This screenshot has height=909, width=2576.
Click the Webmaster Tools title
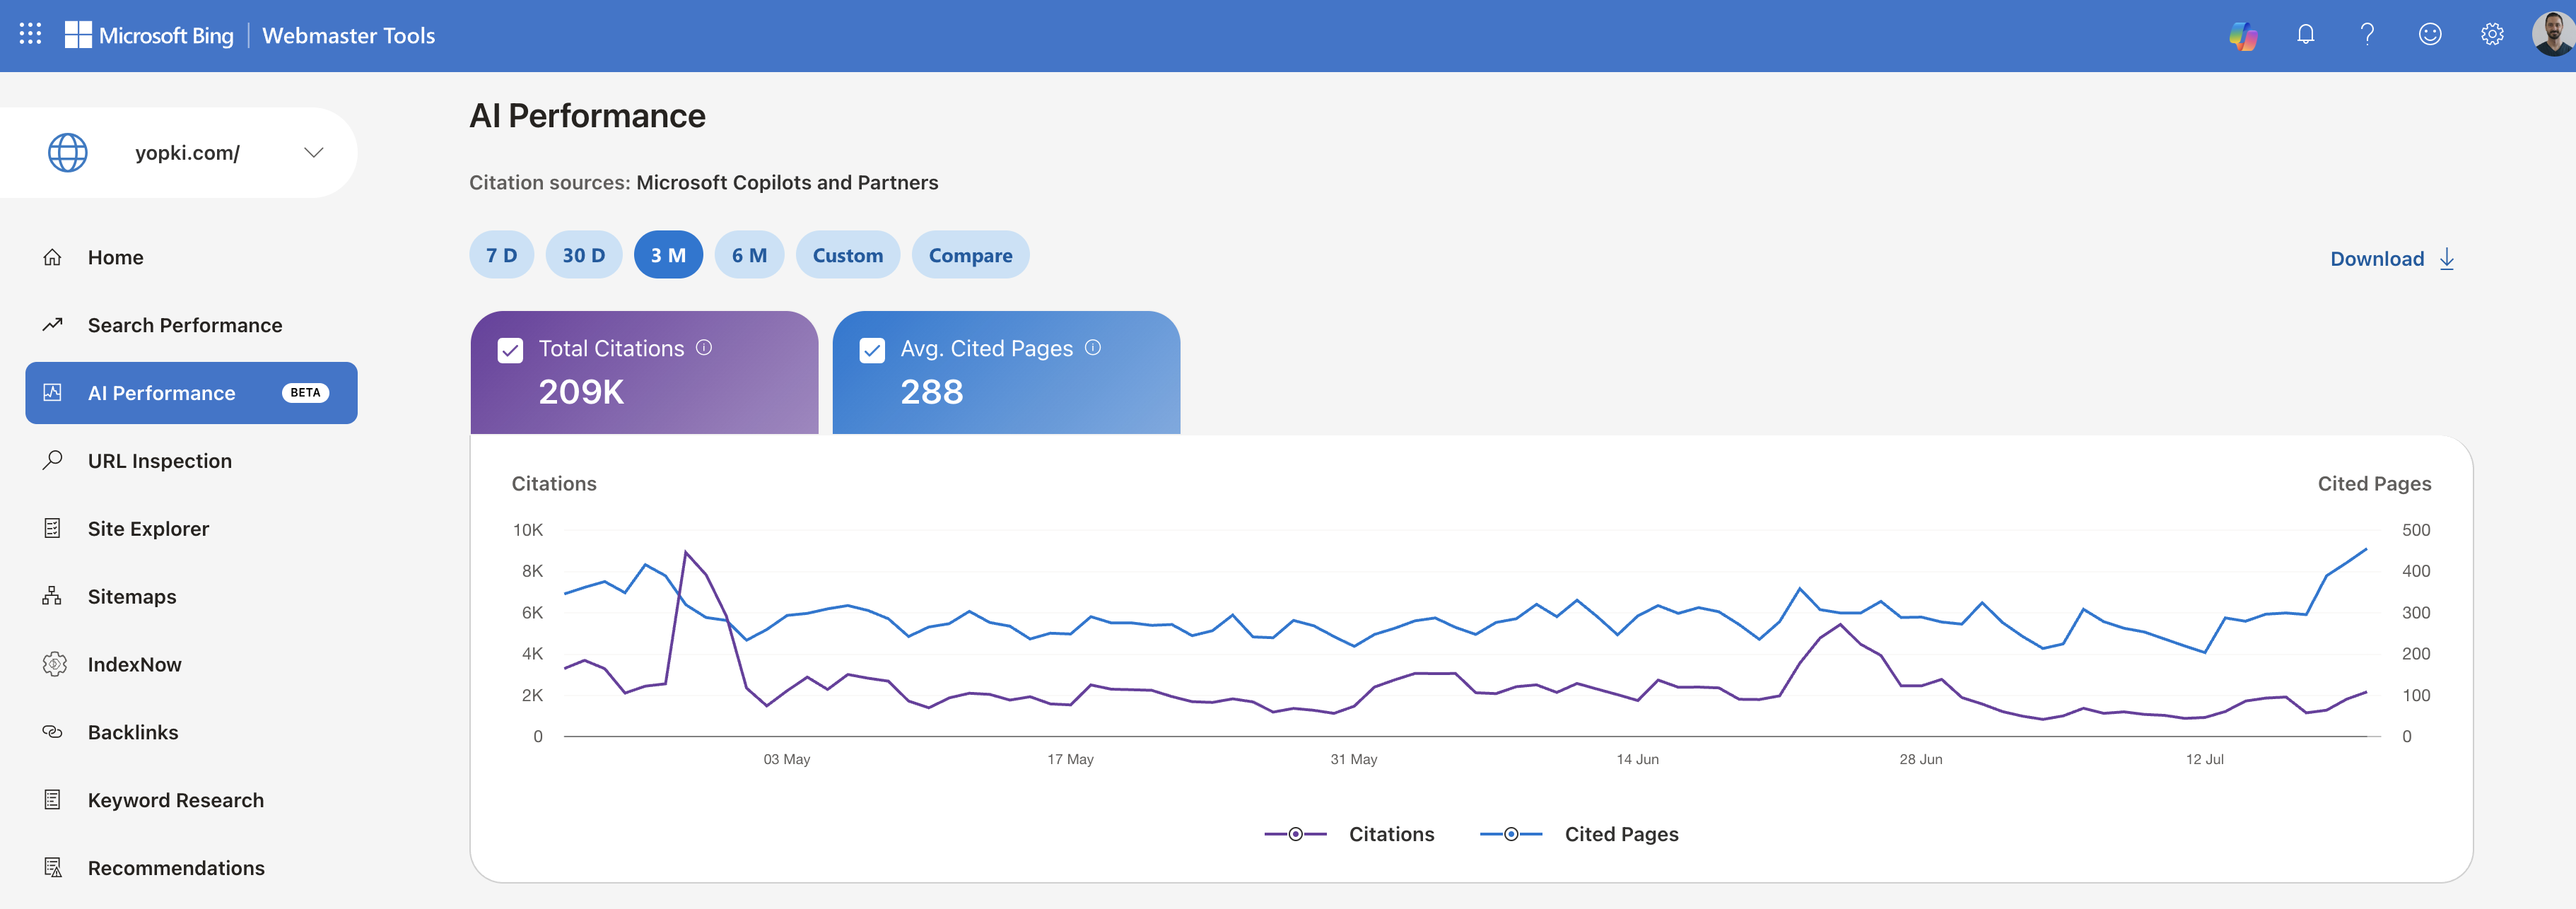pyautogui.click(x=348, y=35)
